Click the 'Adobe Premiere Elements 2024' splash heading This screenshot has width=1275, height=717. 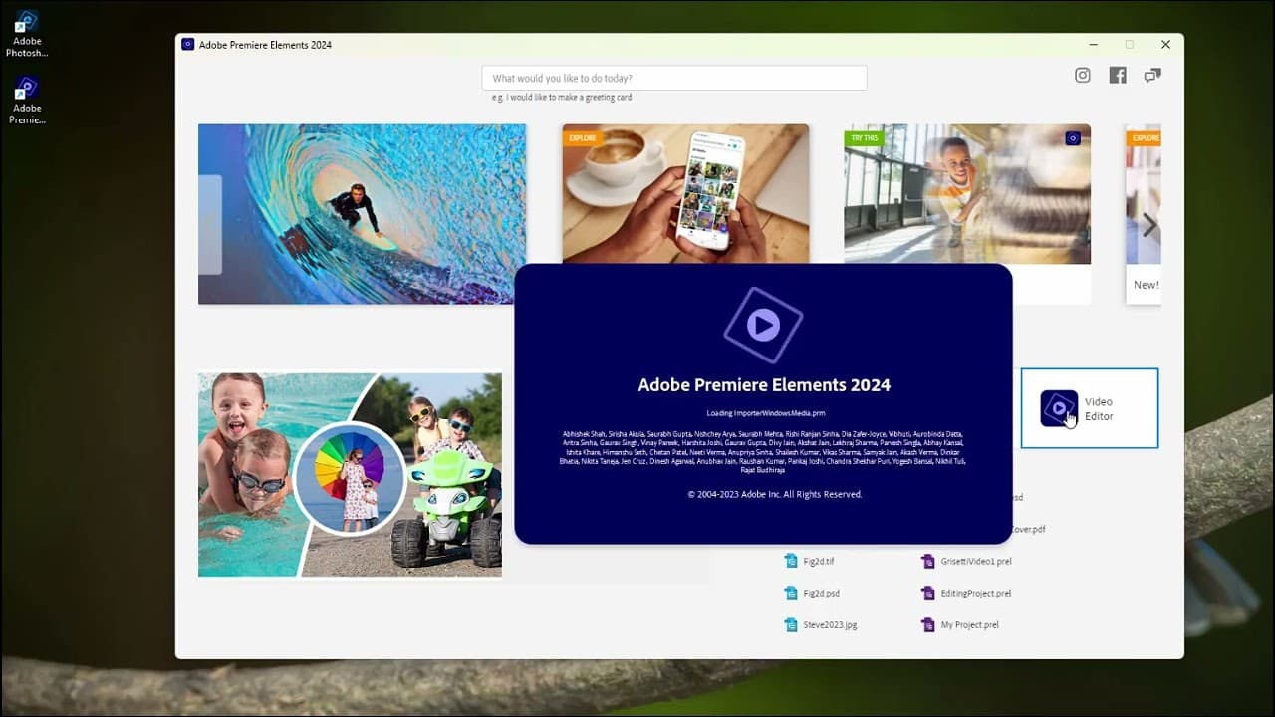(x=764, y=385)
